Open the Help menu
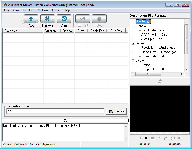This screenshot has height=149, width=192. tap(67, 10)
